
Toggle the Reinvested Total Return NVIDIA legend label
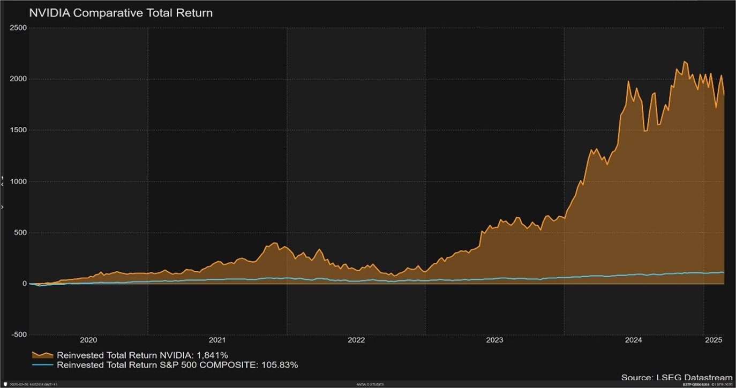142,355
